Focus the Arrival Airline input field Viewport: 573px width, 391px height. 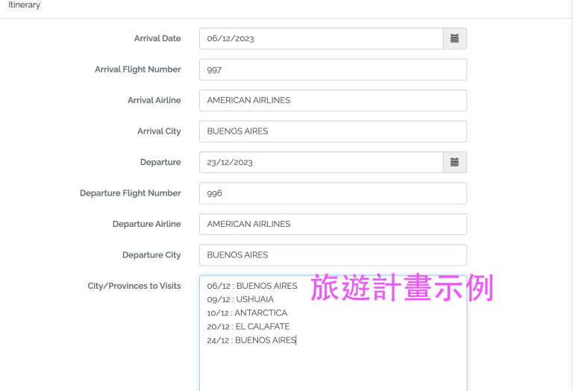click(333, 101)
